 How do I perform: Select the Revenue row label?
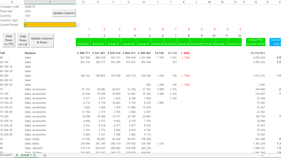tap(30, 53)
